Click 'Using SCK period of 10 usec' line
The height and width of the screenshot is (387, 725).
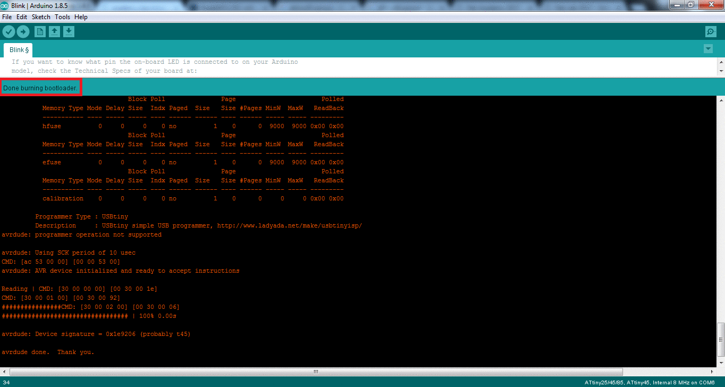[69, 253]
